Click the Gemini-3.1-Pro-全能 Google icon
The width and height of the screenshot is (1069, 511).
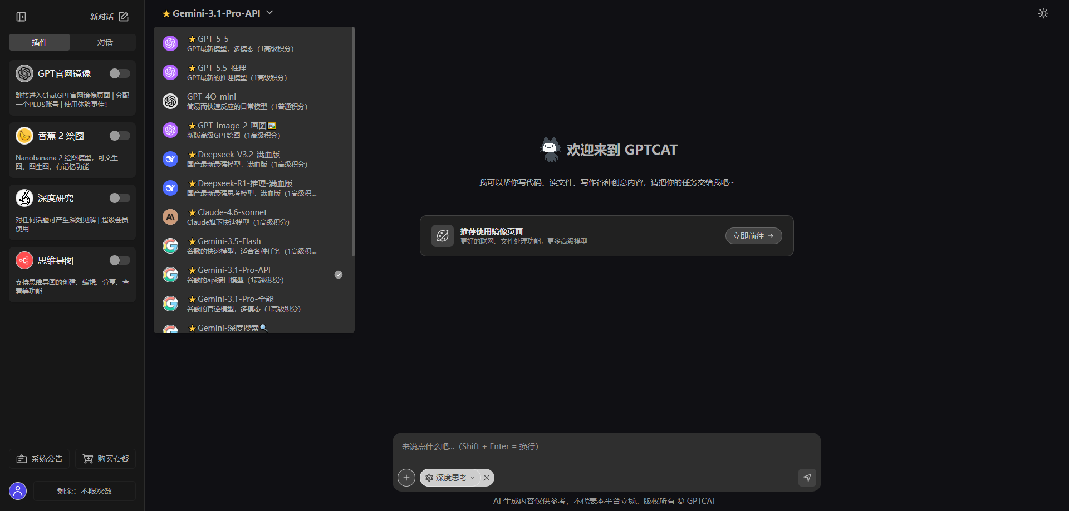[x=170, y=304]
